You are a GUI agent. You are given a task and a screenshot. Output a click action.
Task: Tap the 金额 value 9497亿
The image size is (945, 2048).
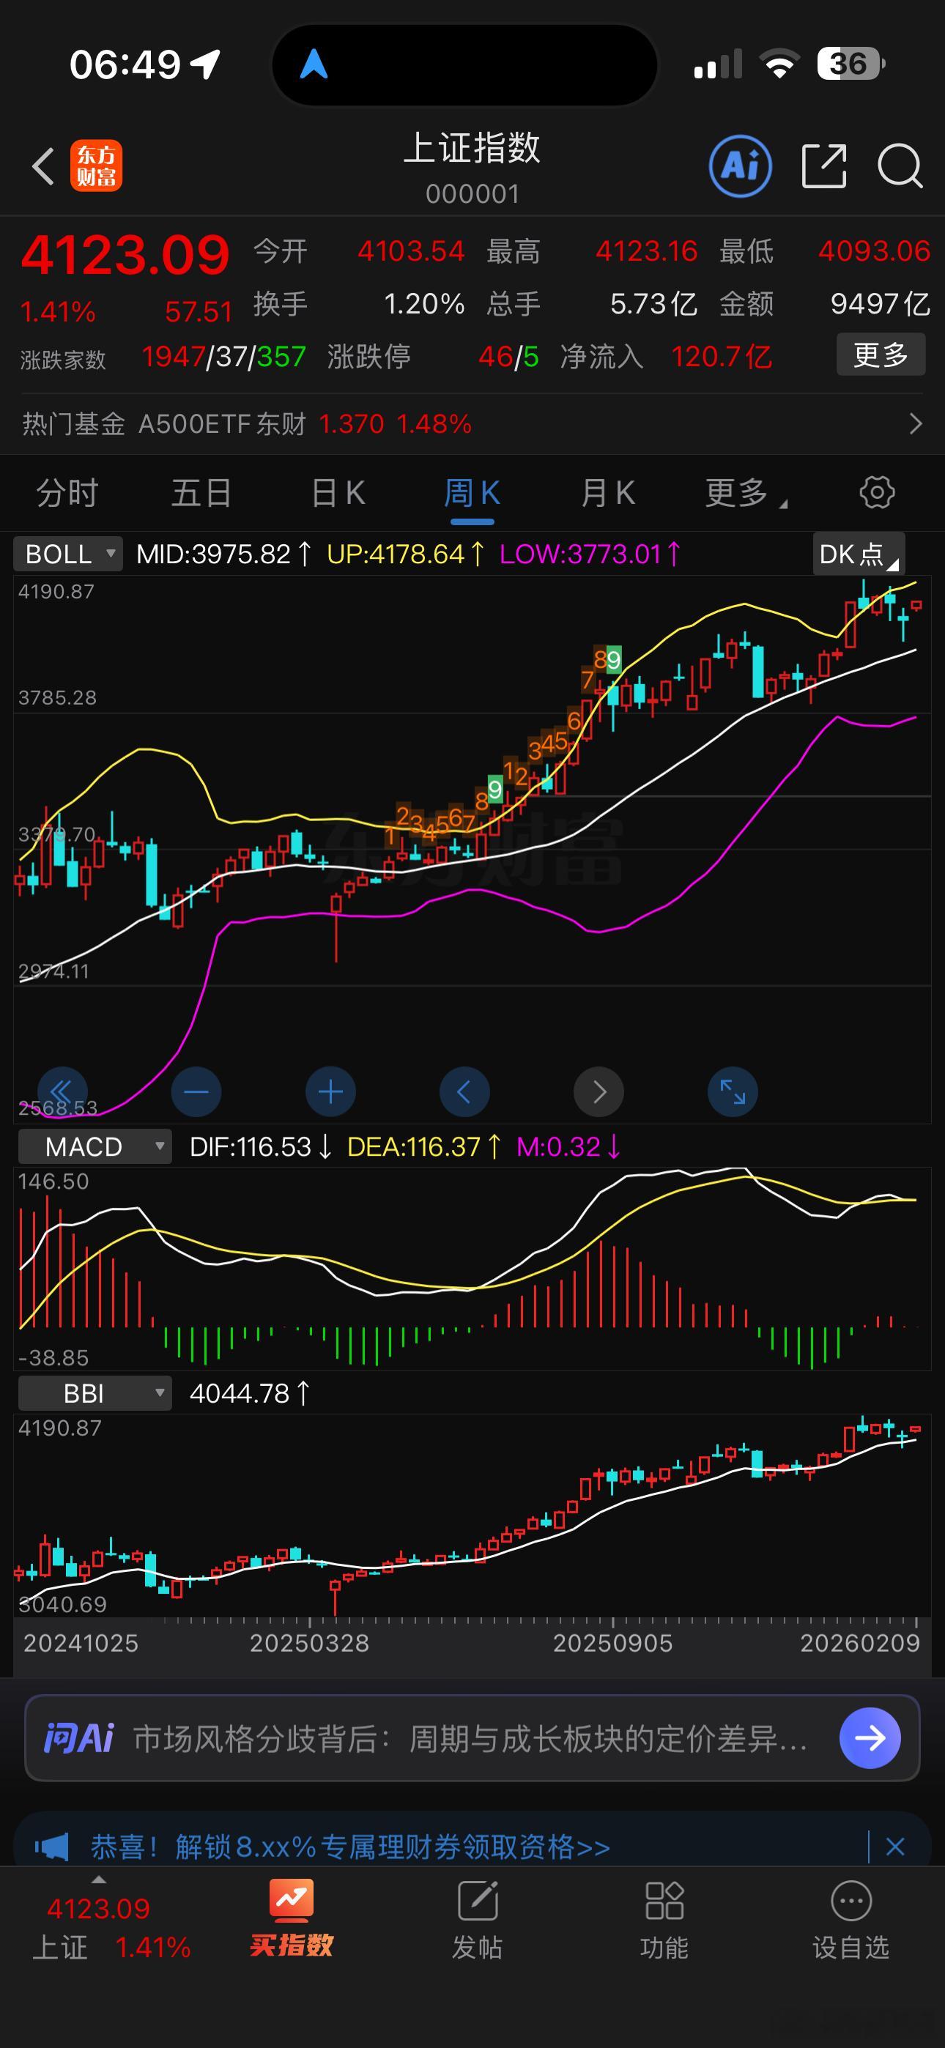click(x=880, y=303)
